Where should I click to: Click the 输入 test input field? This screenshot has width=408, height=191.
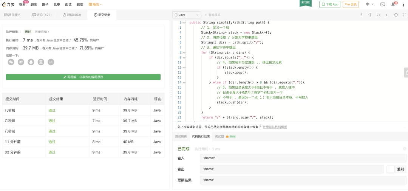(303, 158)
